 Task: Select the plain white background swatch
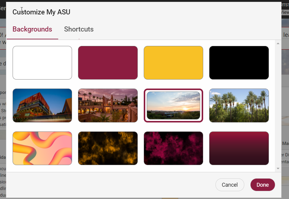(x=42, y=63)
